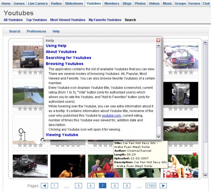This screenshot has height=191, width=211.
Task: Open the Radios tab
Action: [x=56, y=4]
